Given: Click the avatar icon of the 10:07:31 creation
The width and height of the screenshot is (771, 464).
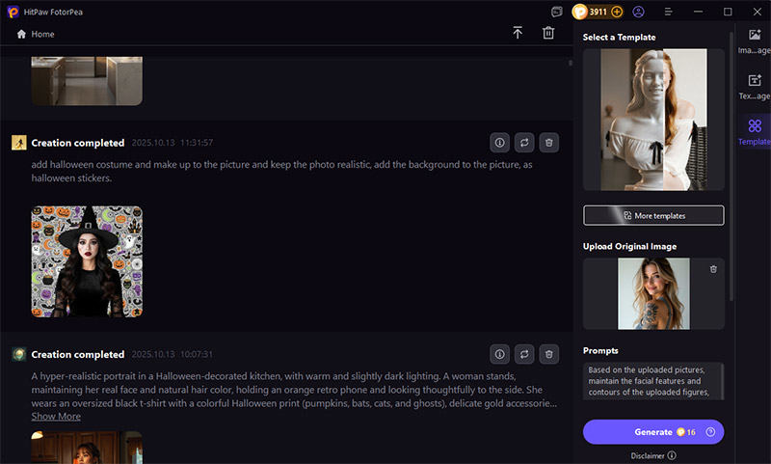Looking at the screenshot, I should [x=19, y=354].
